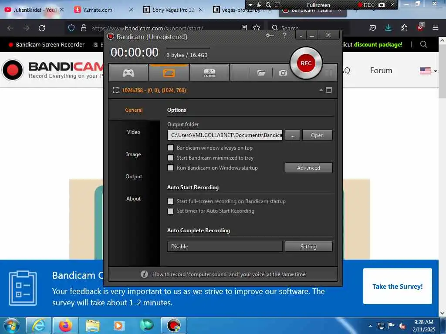Click the Pocket save icon in Firefox toolbar

(373, 28)
